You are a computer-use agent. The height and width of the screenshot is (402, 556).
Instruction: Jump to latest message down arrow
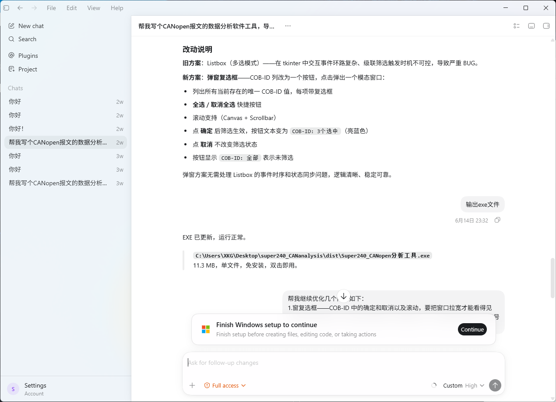pyautogui.click(x=344, y=296)
